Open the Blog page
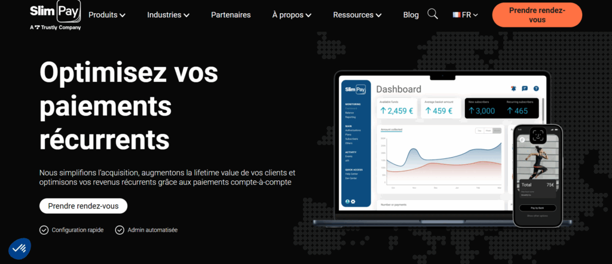This screenshot has width=612, height=264. point(411,15)
